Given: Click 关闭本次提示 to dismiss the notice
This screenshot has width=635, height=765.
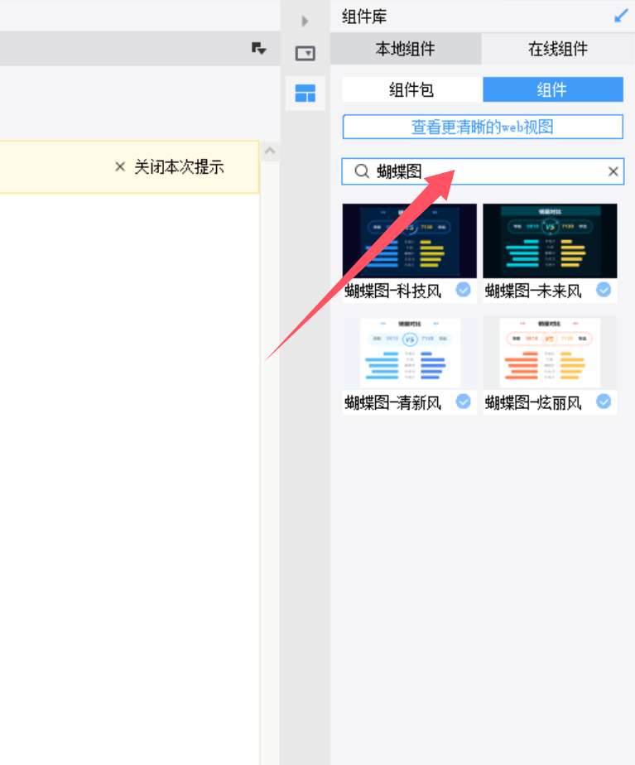Looking at the screenshot, I should (x=179, y=167).
